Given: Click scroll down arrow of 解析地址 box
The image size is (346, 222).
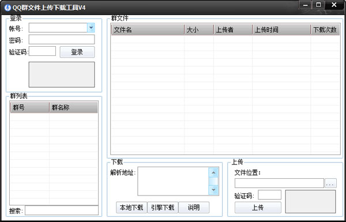Looking at the screenshot, I should coord(213,190).
